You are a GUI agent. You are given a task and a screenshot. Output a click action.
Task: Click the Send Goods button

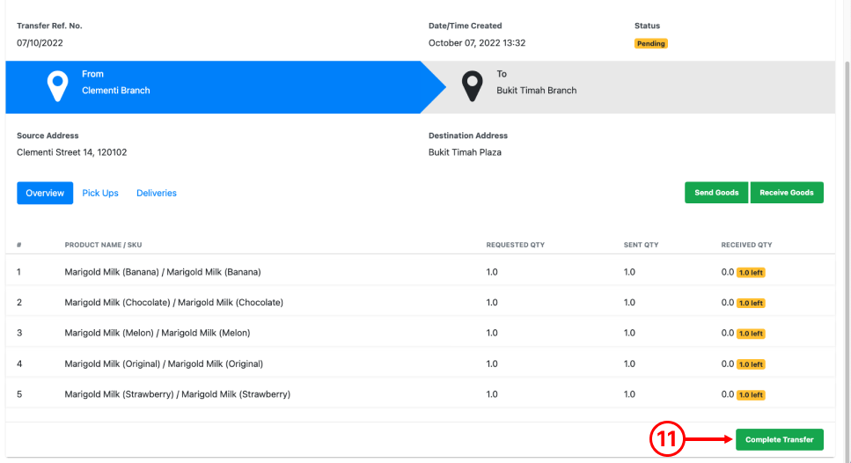pyautogui.click(x=716, y=193)
